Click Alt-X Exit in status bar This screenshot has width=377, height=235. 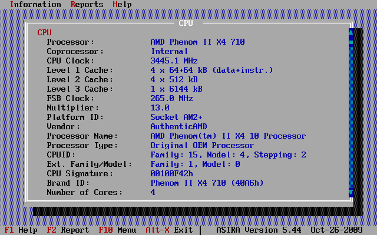click(169, 230)
